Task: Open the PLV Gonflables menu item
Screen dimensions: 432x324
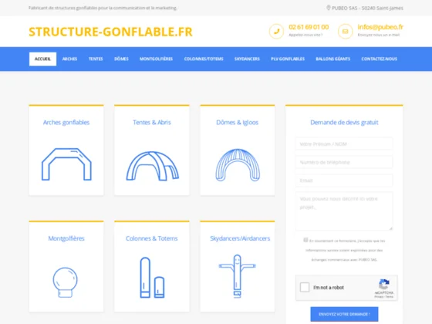Action: (x=288, y=59)
